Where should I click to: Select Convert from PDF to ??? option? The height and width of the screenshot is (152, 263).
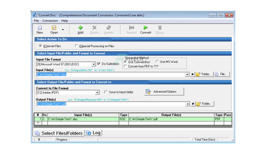(125, 66)
